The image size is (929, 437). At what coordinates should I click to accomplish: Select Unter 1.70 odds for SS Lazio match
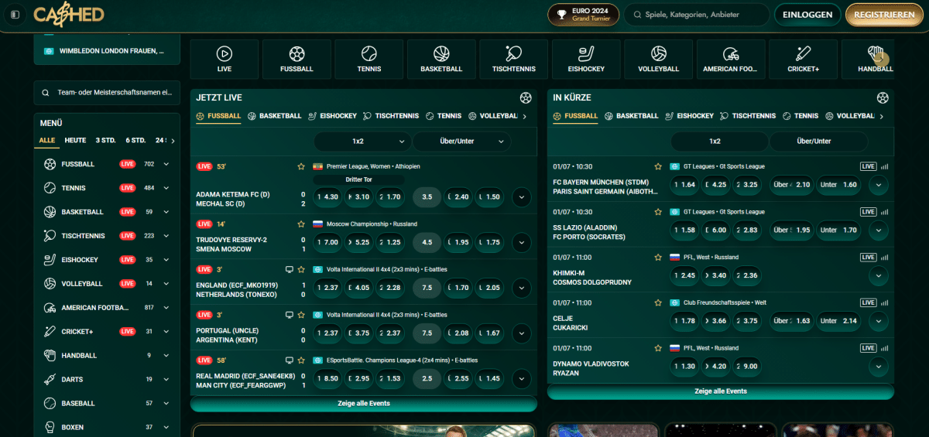[x=840, y=230]
